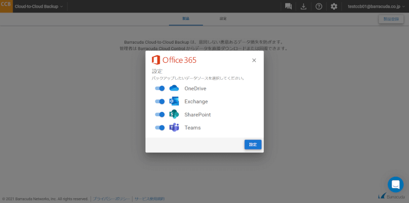
Task: Open the testccb01@barracuda.co.jp account dropdown
Action: (376, 7)
